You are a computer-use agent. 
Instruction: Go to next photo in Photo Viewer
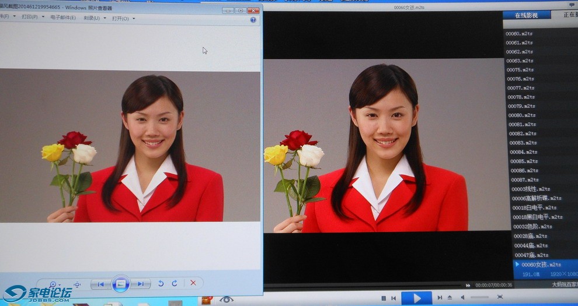tap(140, 284)
